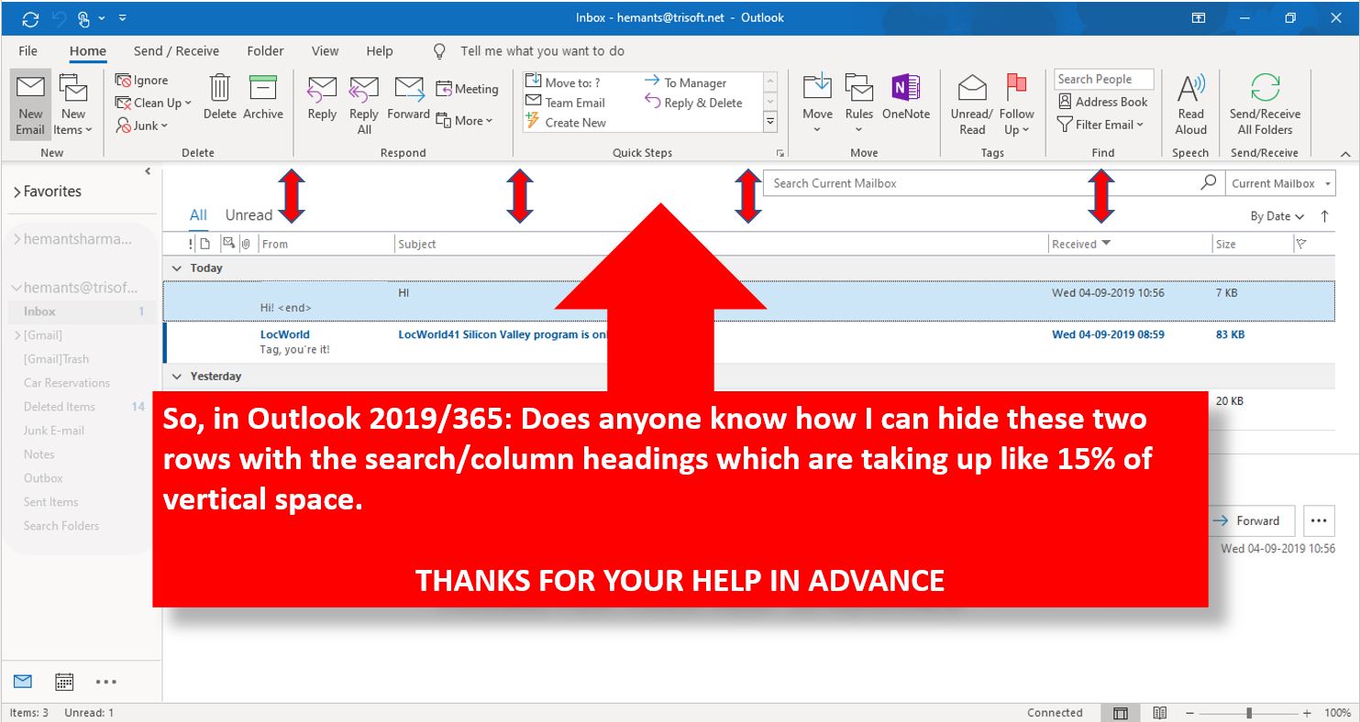Select the To Manager quick step
This screenshot has width=1360, height=722.
tap(685, 82)
